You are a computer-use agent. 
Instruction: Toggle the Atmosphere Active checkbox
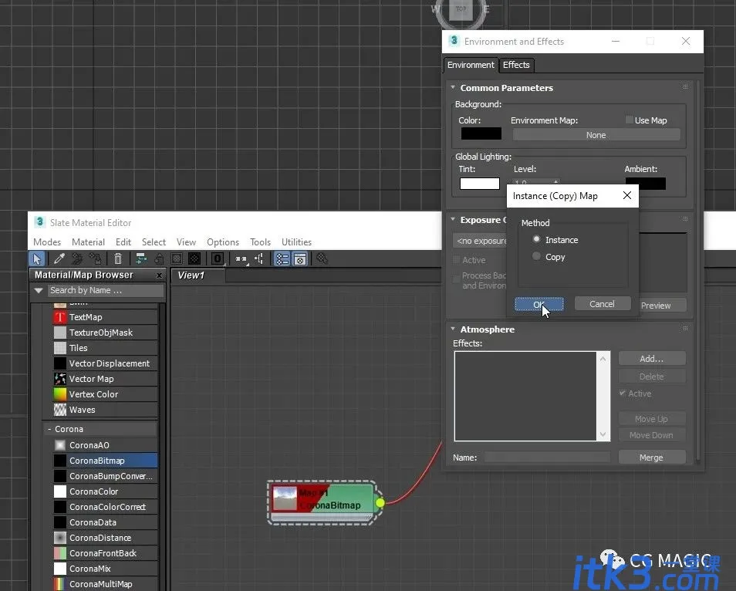[623, 393]
